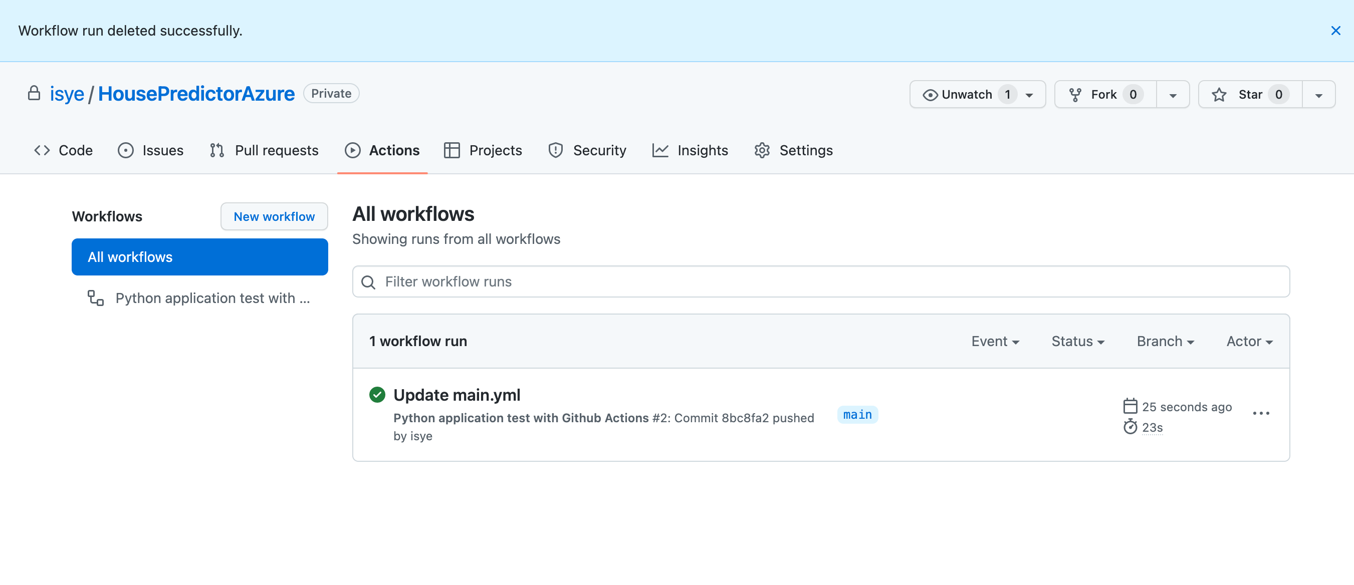This screenshot has height=585, width=1354.
Task: Click the star icon to star the repository
Action: 1219,95
